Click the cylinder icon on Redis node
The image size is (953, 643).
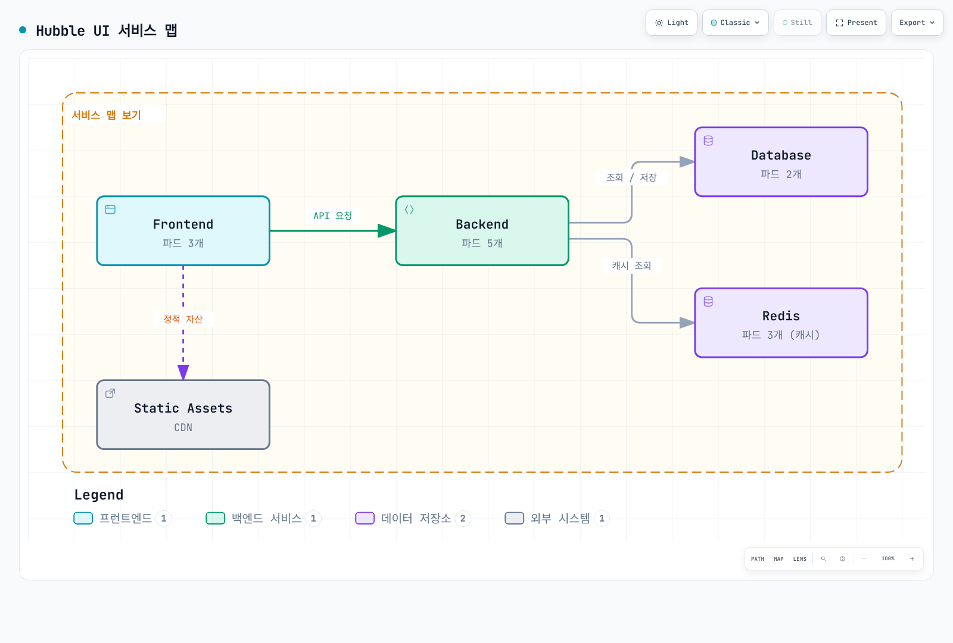(x=708, y=301)
